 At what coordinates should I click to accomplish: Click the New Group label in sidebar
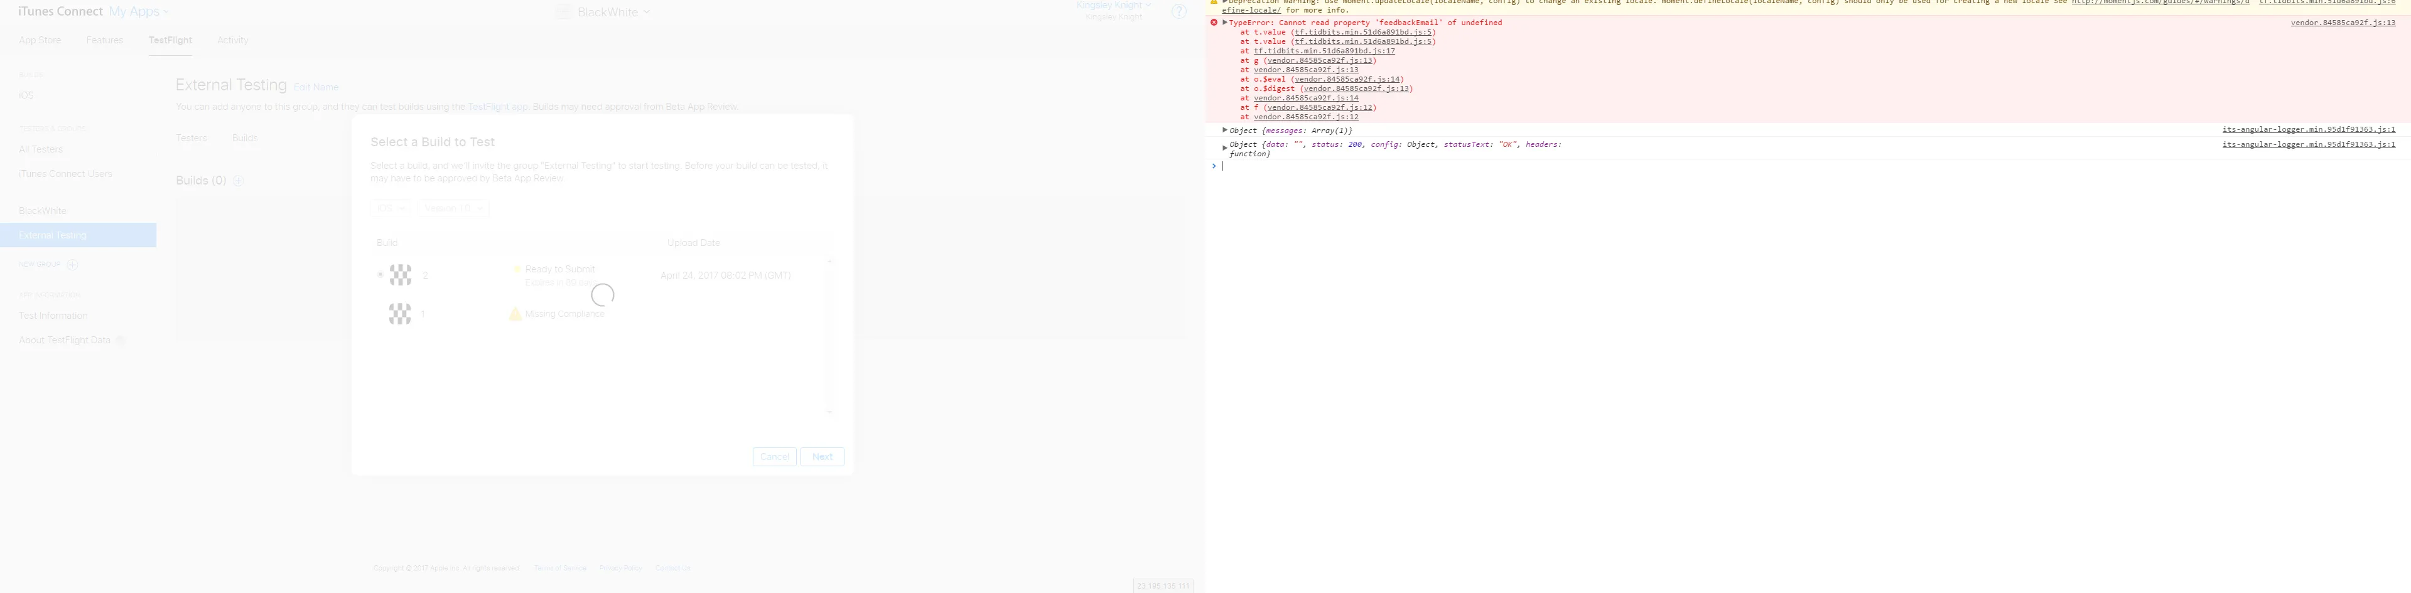tap(40, 265)
